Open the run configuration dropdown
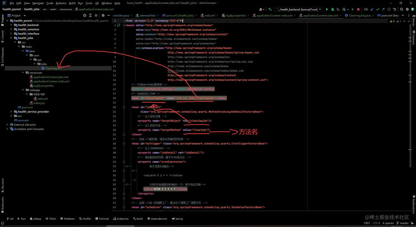The image size is (416, 227). click(298, 9)
